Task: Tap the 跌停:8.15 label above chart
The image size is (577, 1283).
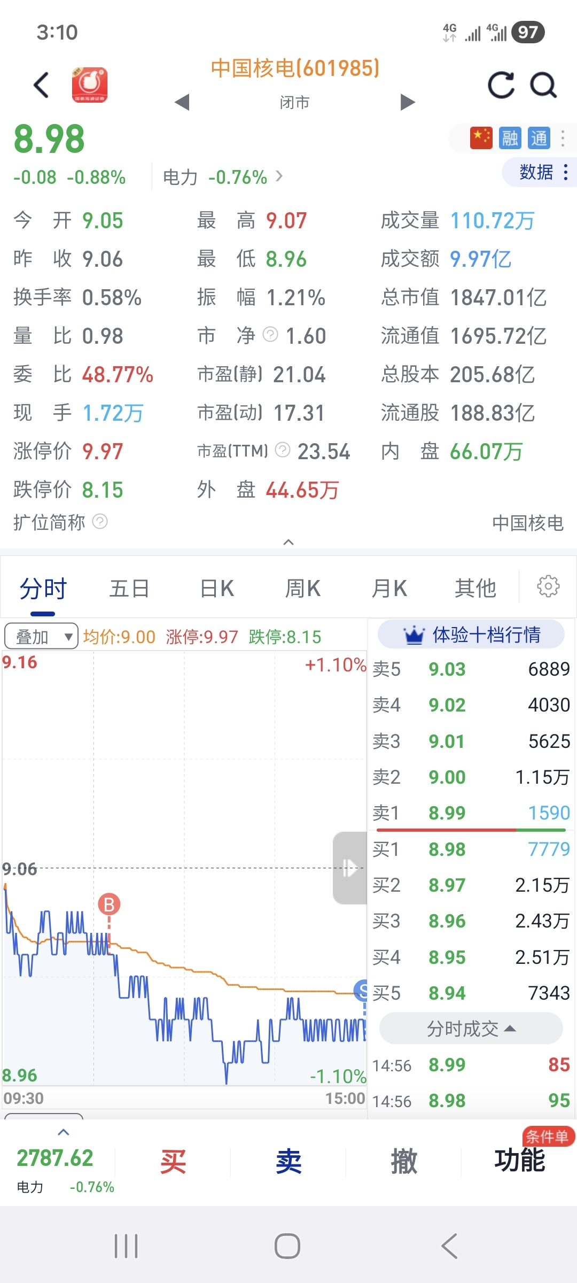Action: [285, 637]
